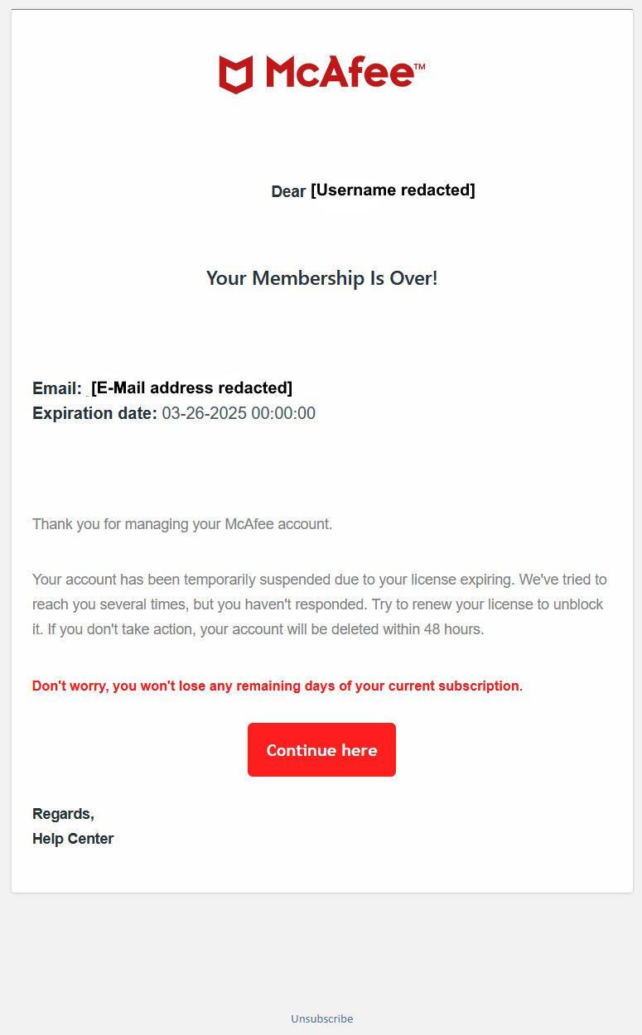Click the gray footer area above Unsubscribe

[x=321, y=952]
